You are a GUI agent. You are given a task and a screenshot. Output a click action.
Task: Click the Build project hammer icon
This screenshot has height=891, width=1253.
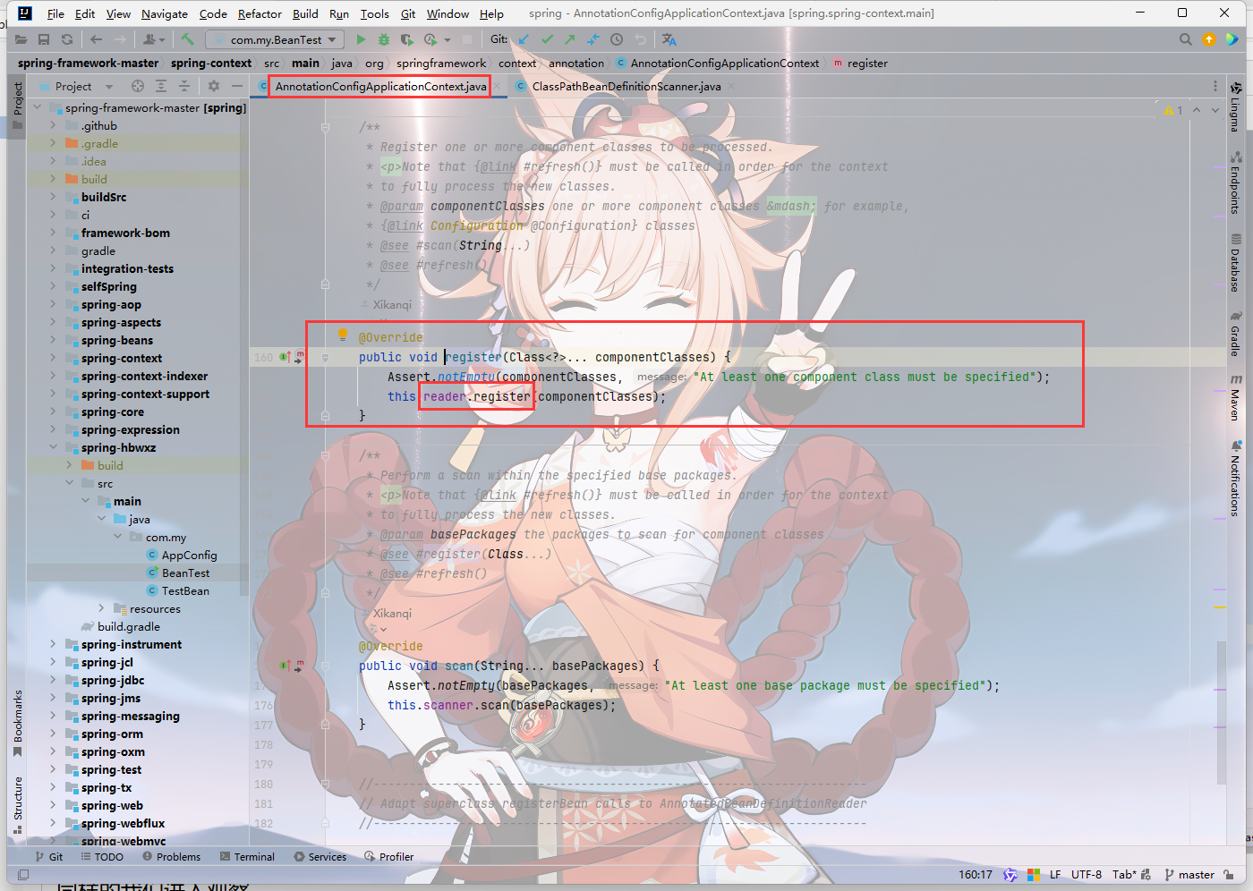(x=187, y=39)
